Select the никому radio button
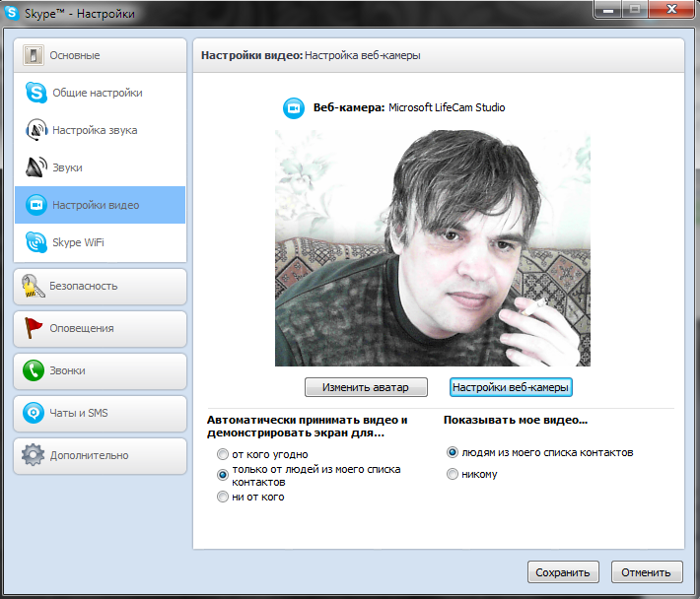700x599 pixels. [453, 474]
